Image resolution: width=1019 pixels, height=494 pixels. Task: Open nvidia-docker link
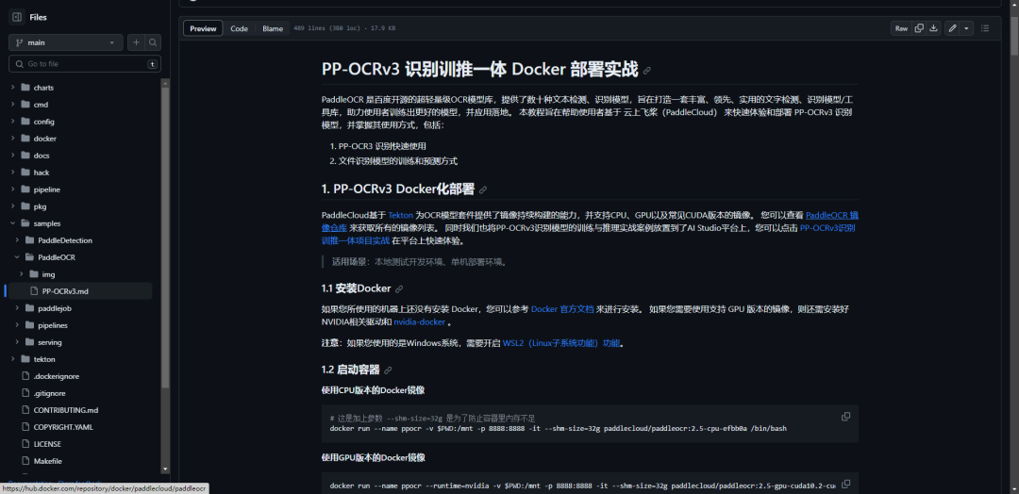[x=419, y=322]
